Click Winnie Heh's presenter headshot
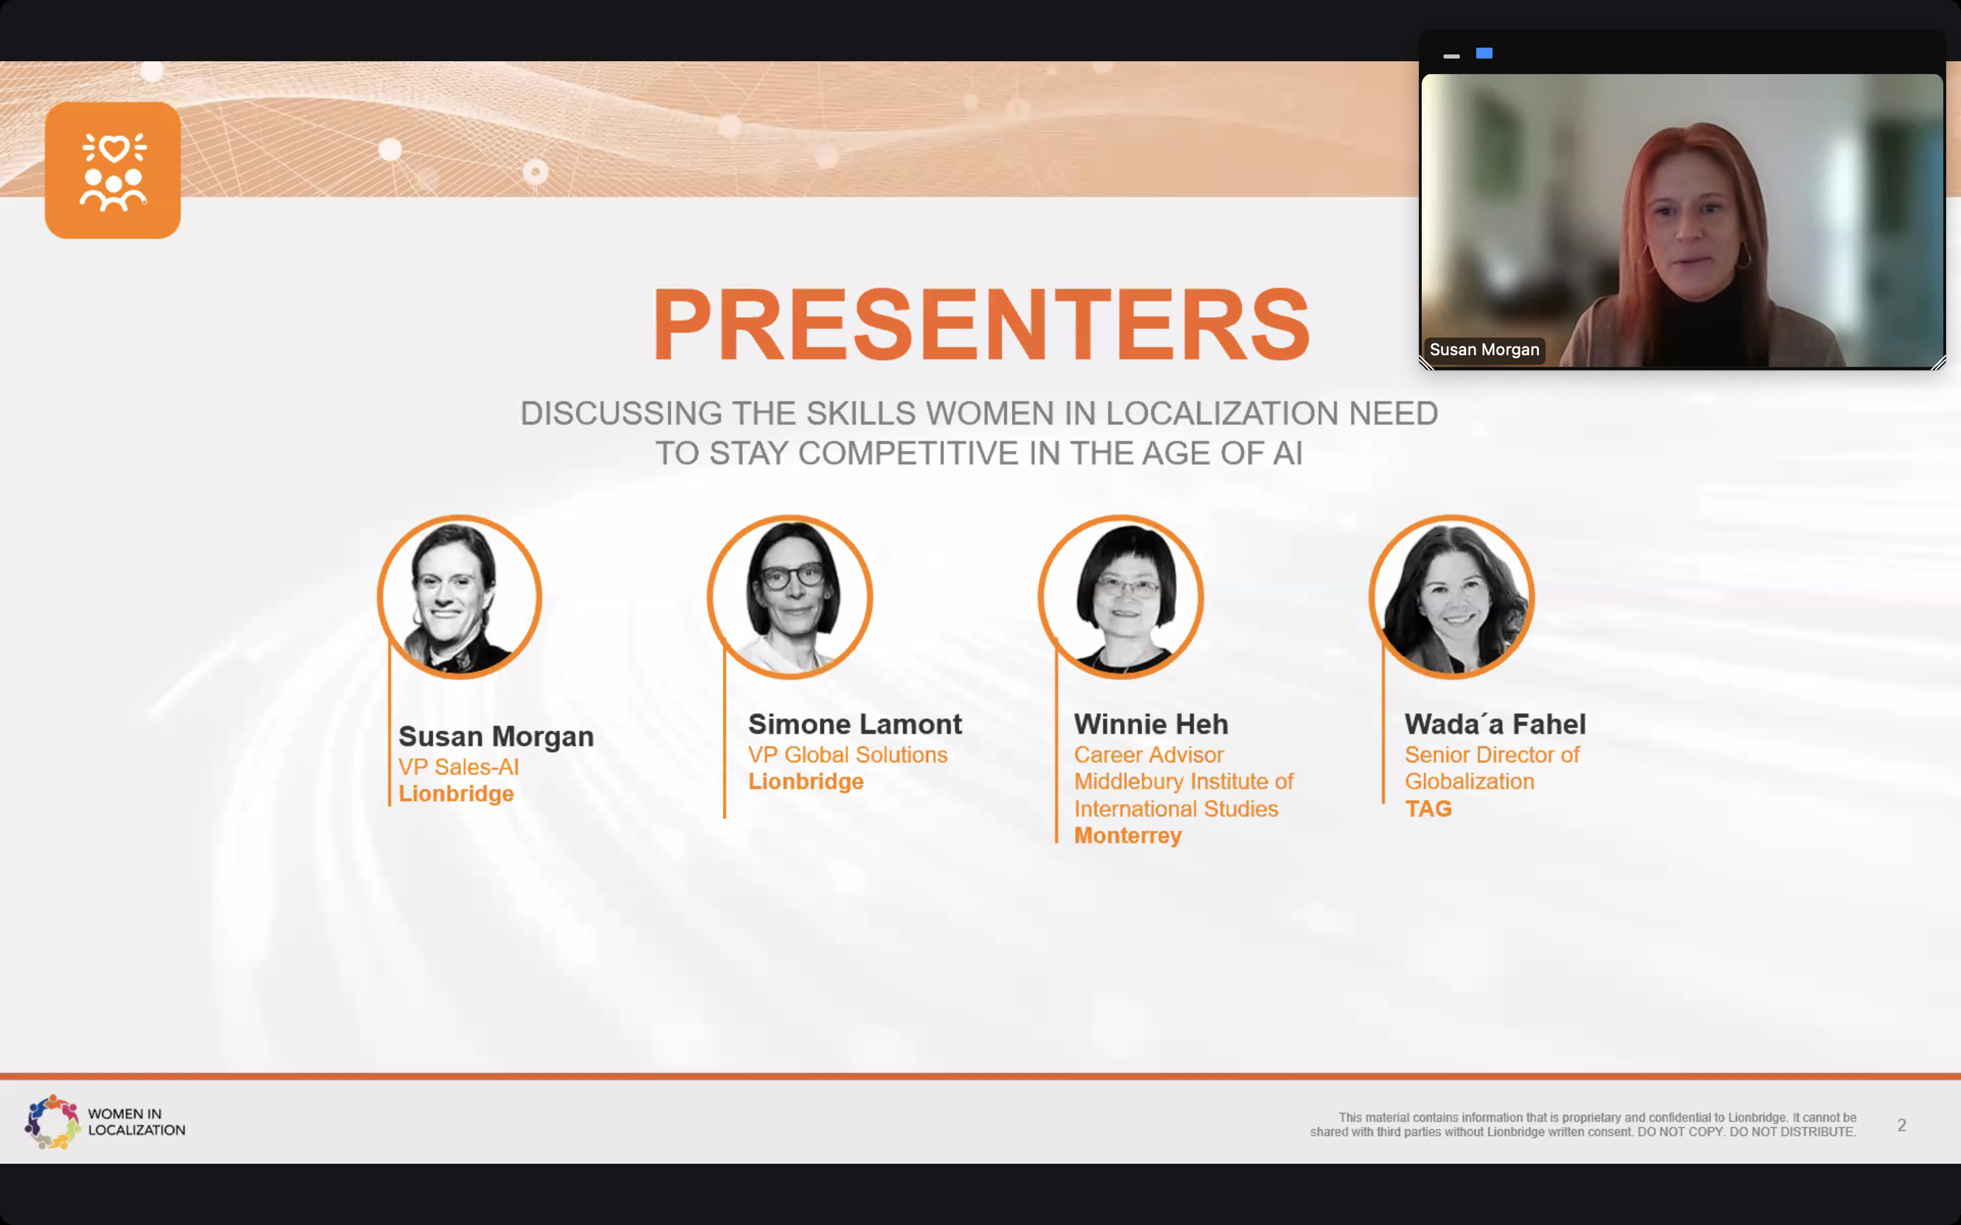 pos(1121,597)
